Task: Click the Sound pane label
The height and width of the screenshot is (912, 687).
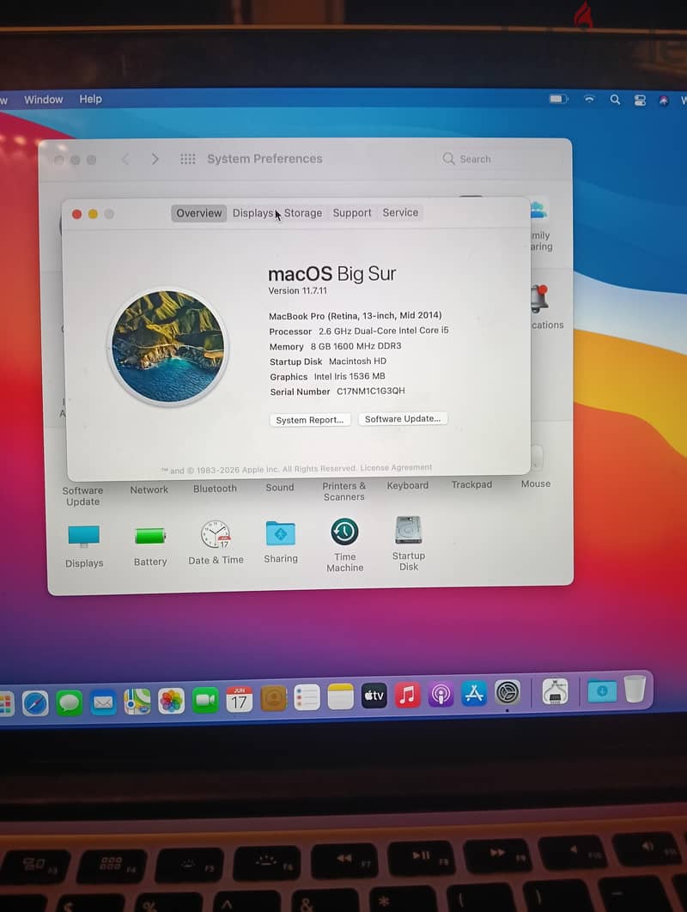Action: (280, 488)
